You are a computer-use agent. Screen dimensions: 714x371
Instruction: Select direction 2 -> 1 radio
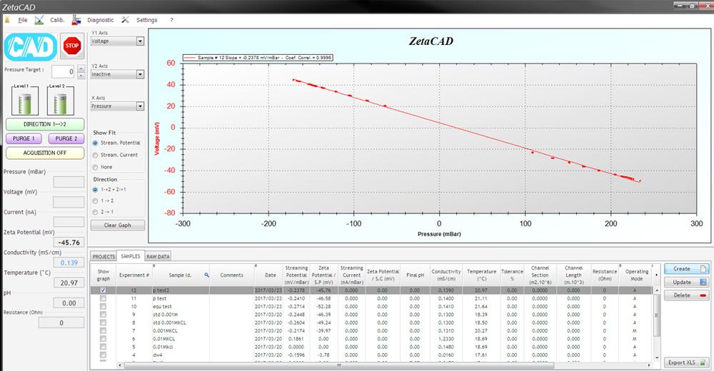click(95, 212)
